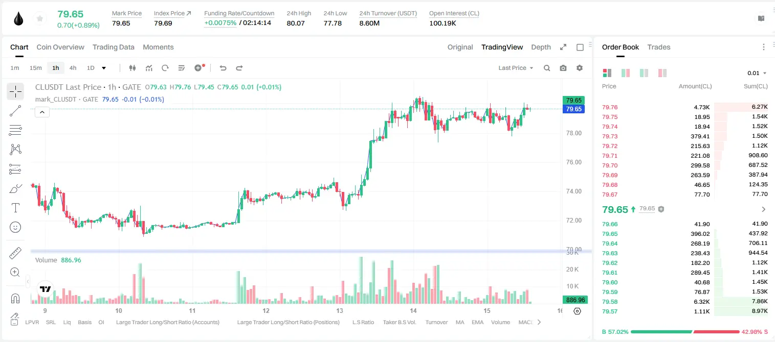
Task: Open the emoji sticker tool
Action: pyautogui.click(x=15, y=227)
